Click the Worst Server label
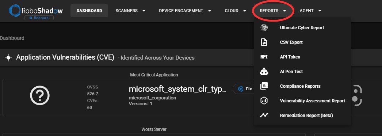The image size is (382, 136). 154,129
